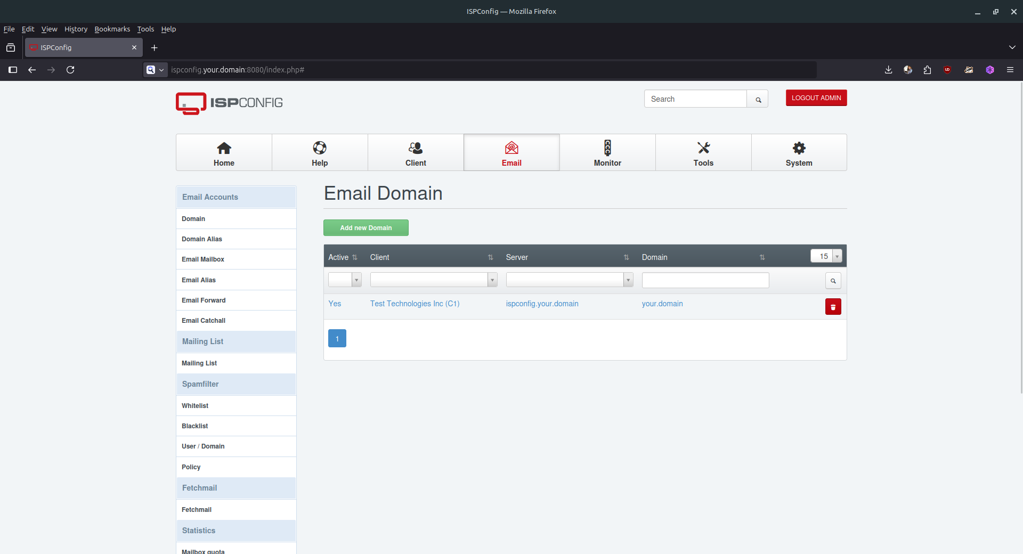
Task: Open Domain under Email Accounts sidebar
Action: pos(236,219)
